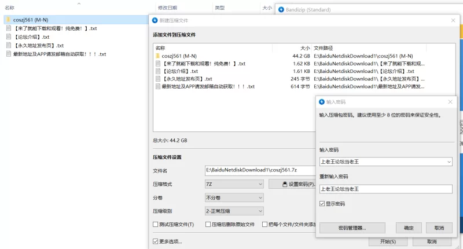This screenshot has height=249, width=463.
Task: Click the Bandizip (Standard) title bar icon
Action: [x=280, y=10]
